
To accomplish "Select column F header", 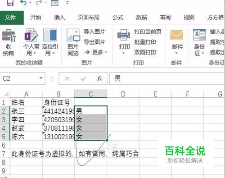I will [x=188, y=94].
